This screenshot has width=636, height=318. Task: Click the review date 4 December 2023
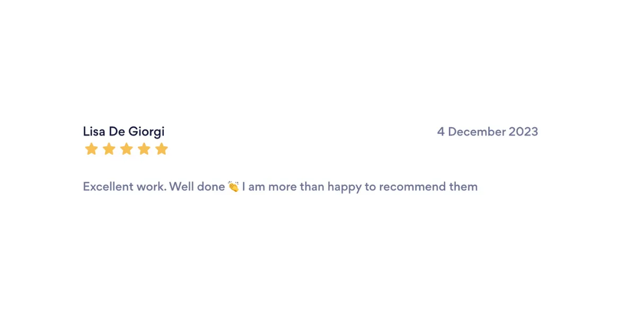coord(488,131)
